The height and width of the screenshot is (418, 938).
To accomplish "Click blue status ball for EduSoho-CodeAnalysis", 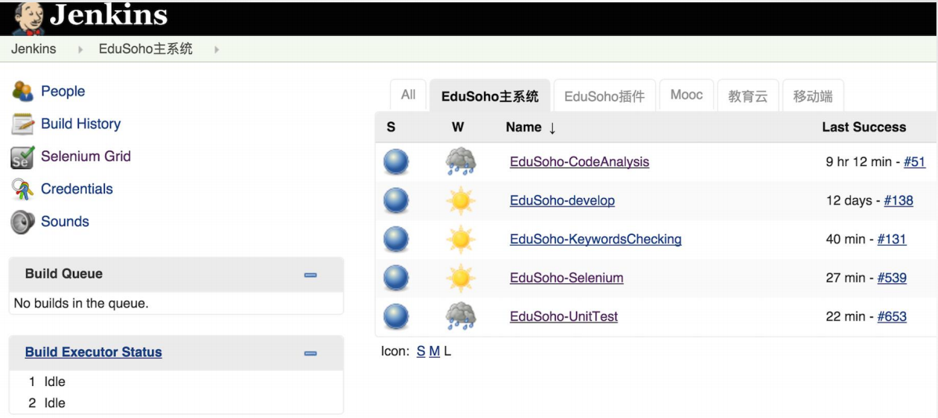I will click(396, 162).
